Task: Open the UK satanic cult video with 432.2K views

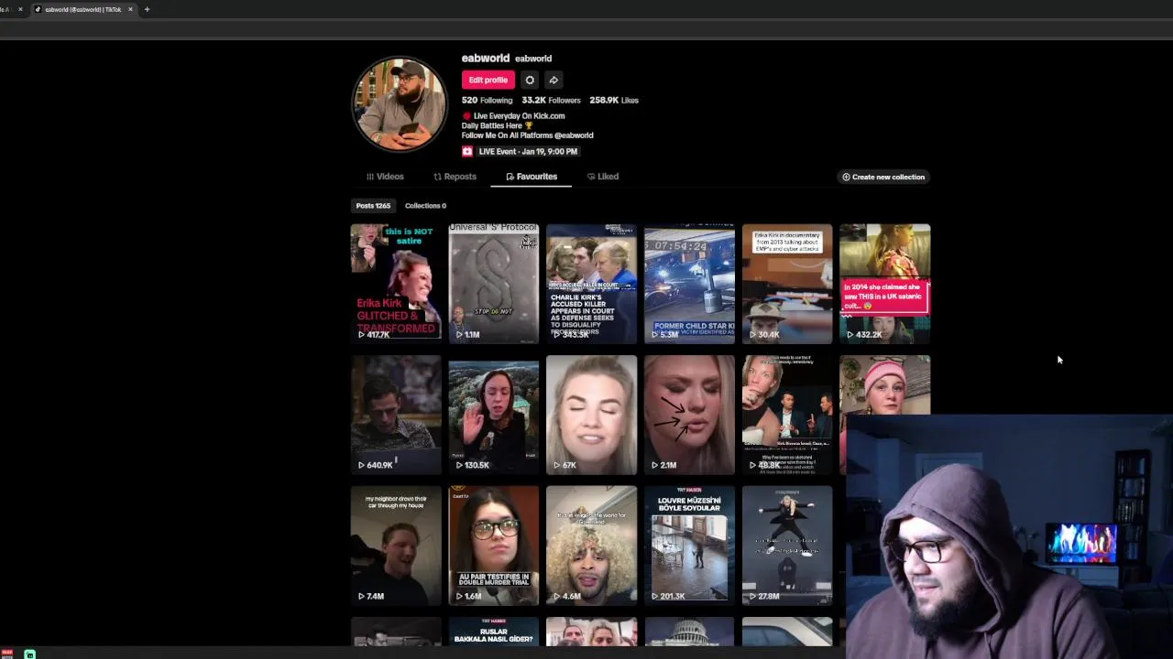Action: click(885, 284)
